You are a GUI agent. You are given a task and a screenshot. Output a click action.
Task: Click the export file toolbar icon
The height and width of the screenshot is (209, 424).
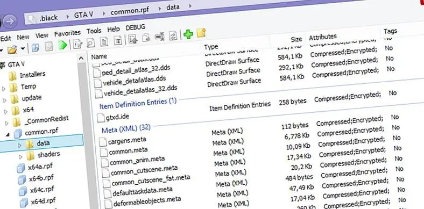pos(146,38)
